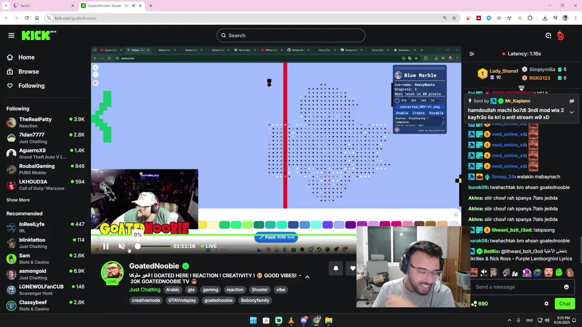Open channel points balance 690
The width and height of the screenshot is (582, 327).
point(480,304)
